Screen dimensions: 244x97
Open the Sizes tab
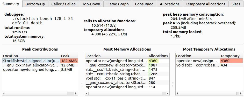[236, 4]
